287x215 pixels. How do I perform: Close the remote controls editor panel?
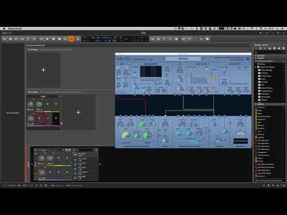[251, 45]
